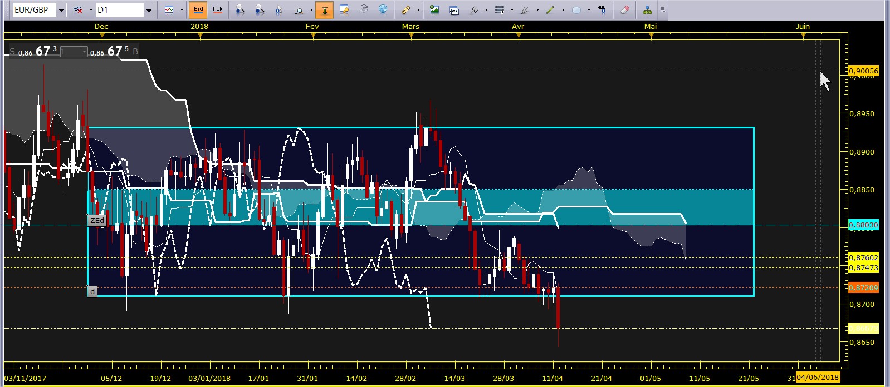
Task: Select the ellipse shape tool
Action: coord(576,10)
